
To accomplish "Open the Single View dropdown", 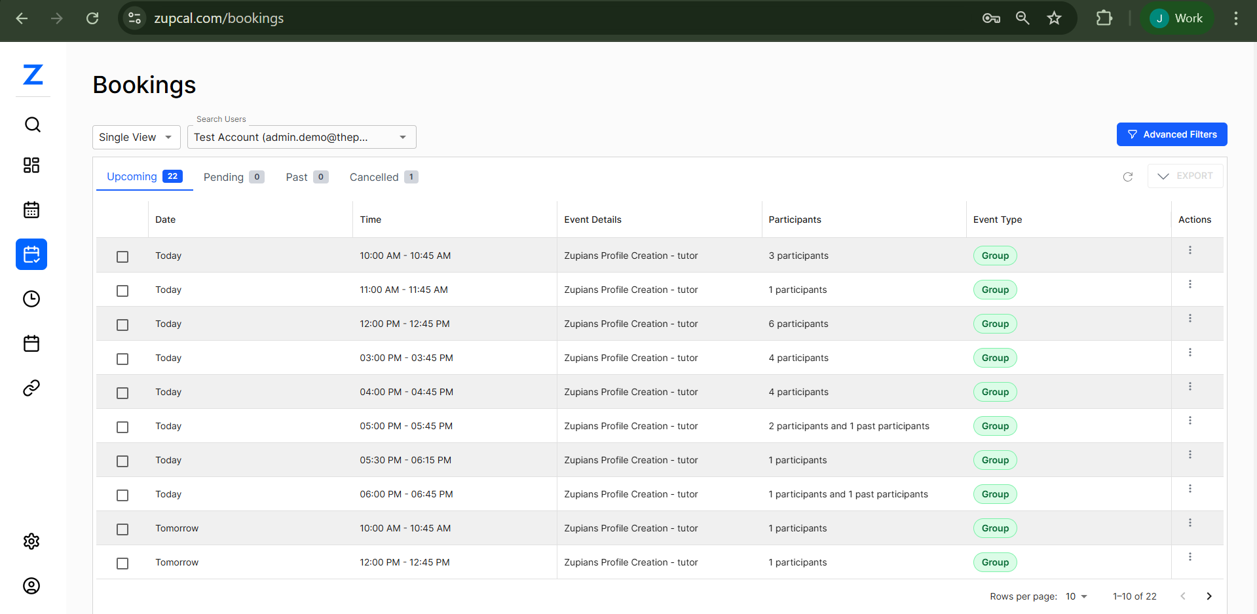I will (x=136, y=137).
